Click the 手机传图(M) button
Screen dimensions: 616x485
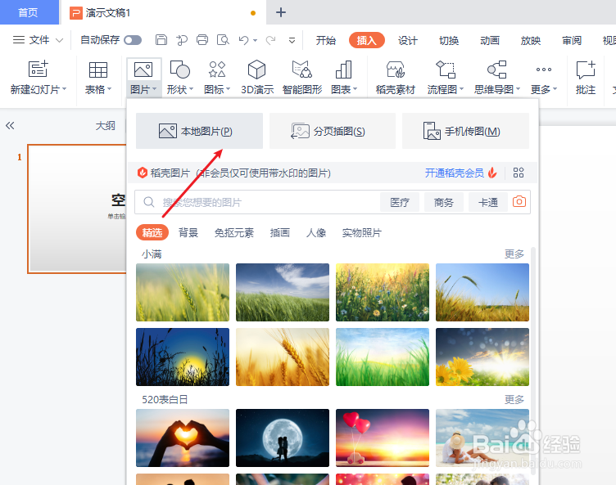point(465,131)
